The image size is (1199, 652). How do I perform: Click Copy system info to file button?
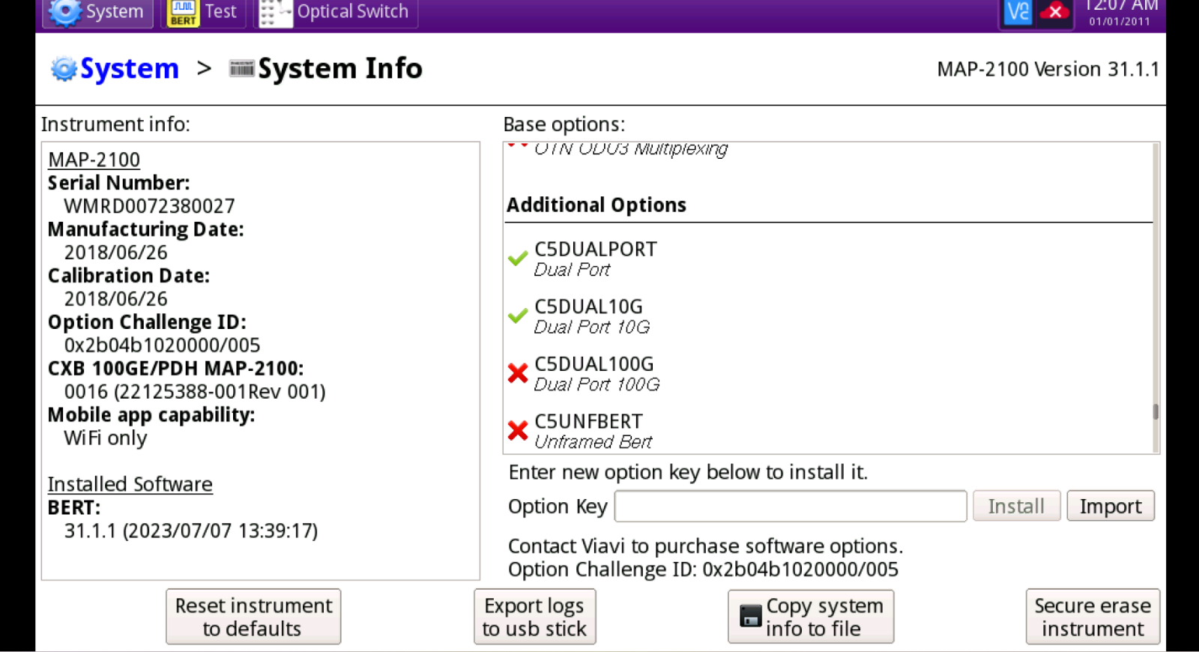tap(811, 617)
